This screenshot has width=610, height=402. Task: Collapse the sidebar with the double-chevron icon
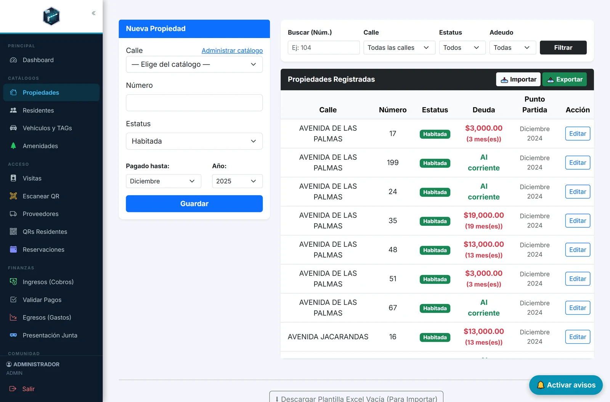(93, 13)
